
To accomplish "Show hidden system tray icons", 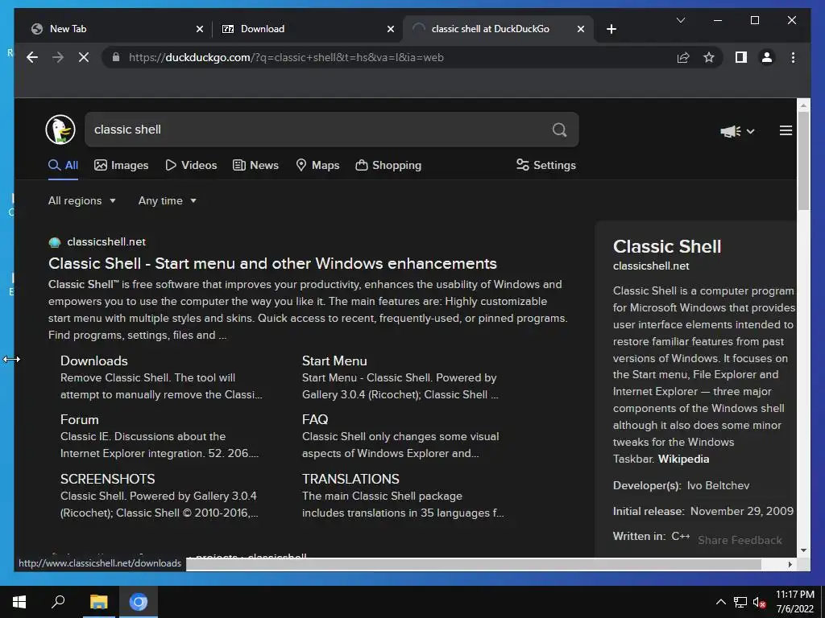I will (721, 602).
